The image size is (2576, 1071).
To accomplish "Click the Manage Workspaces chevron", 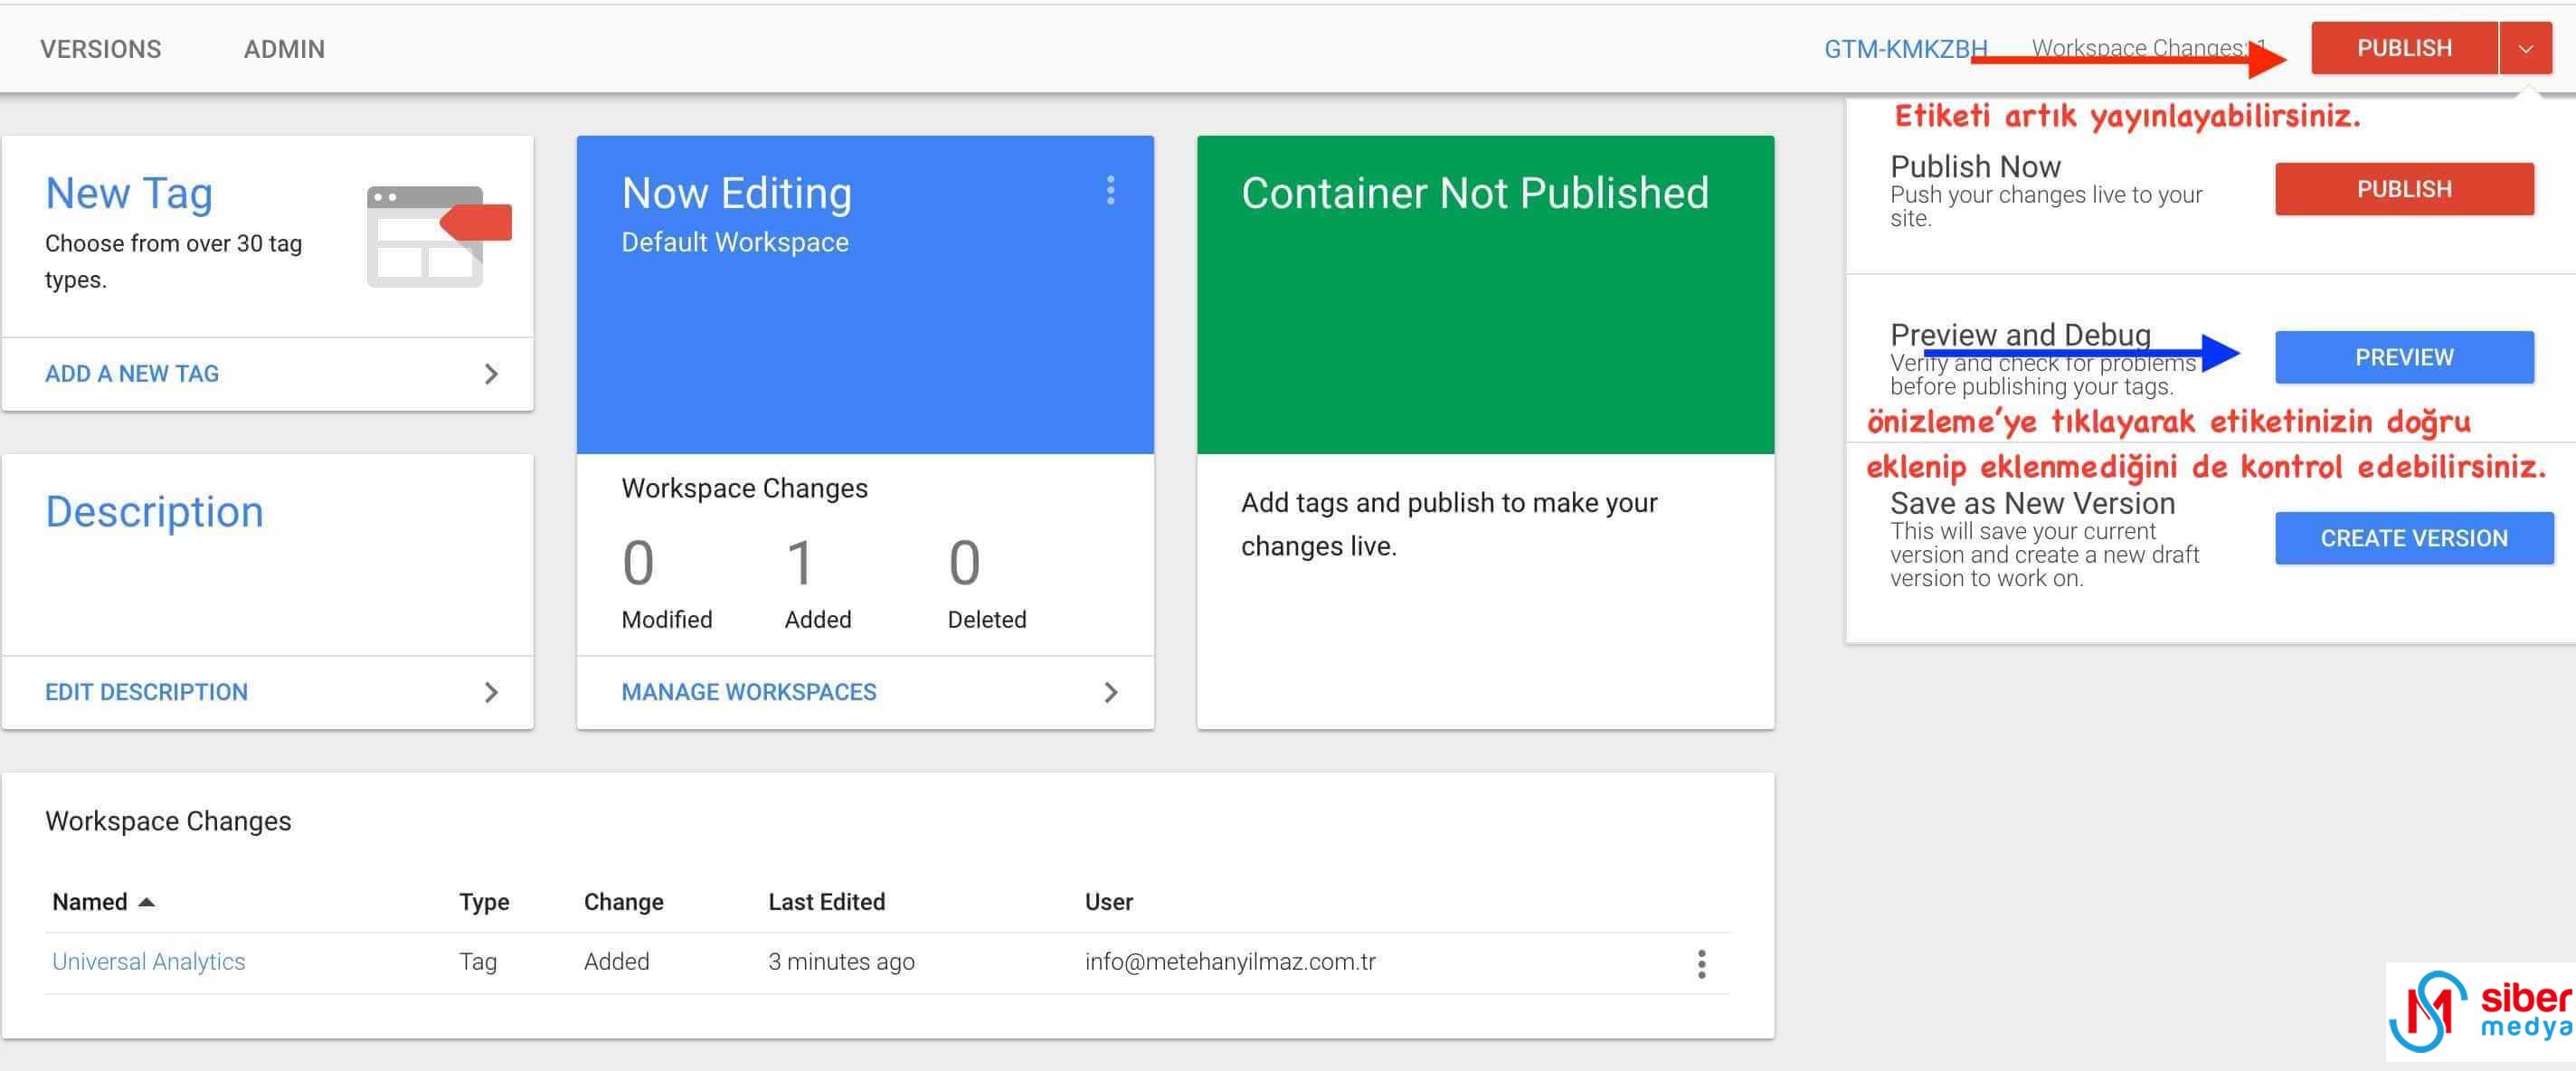I will click(1110, 692).
